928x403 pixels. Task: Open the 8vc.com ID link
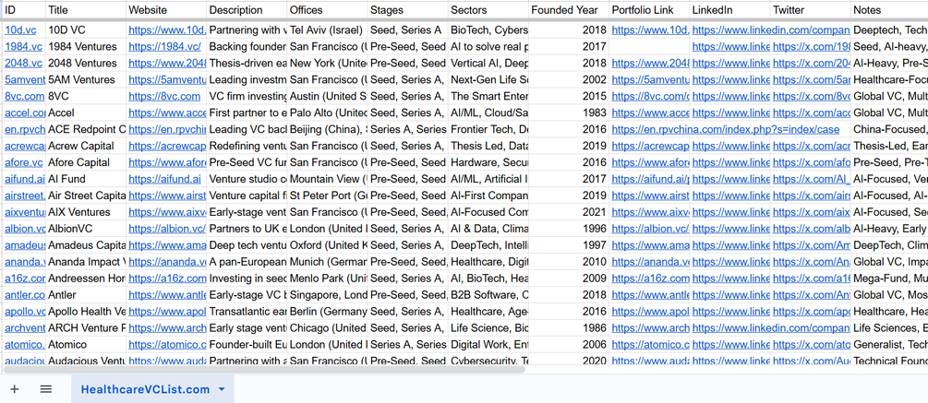(24, 96)
